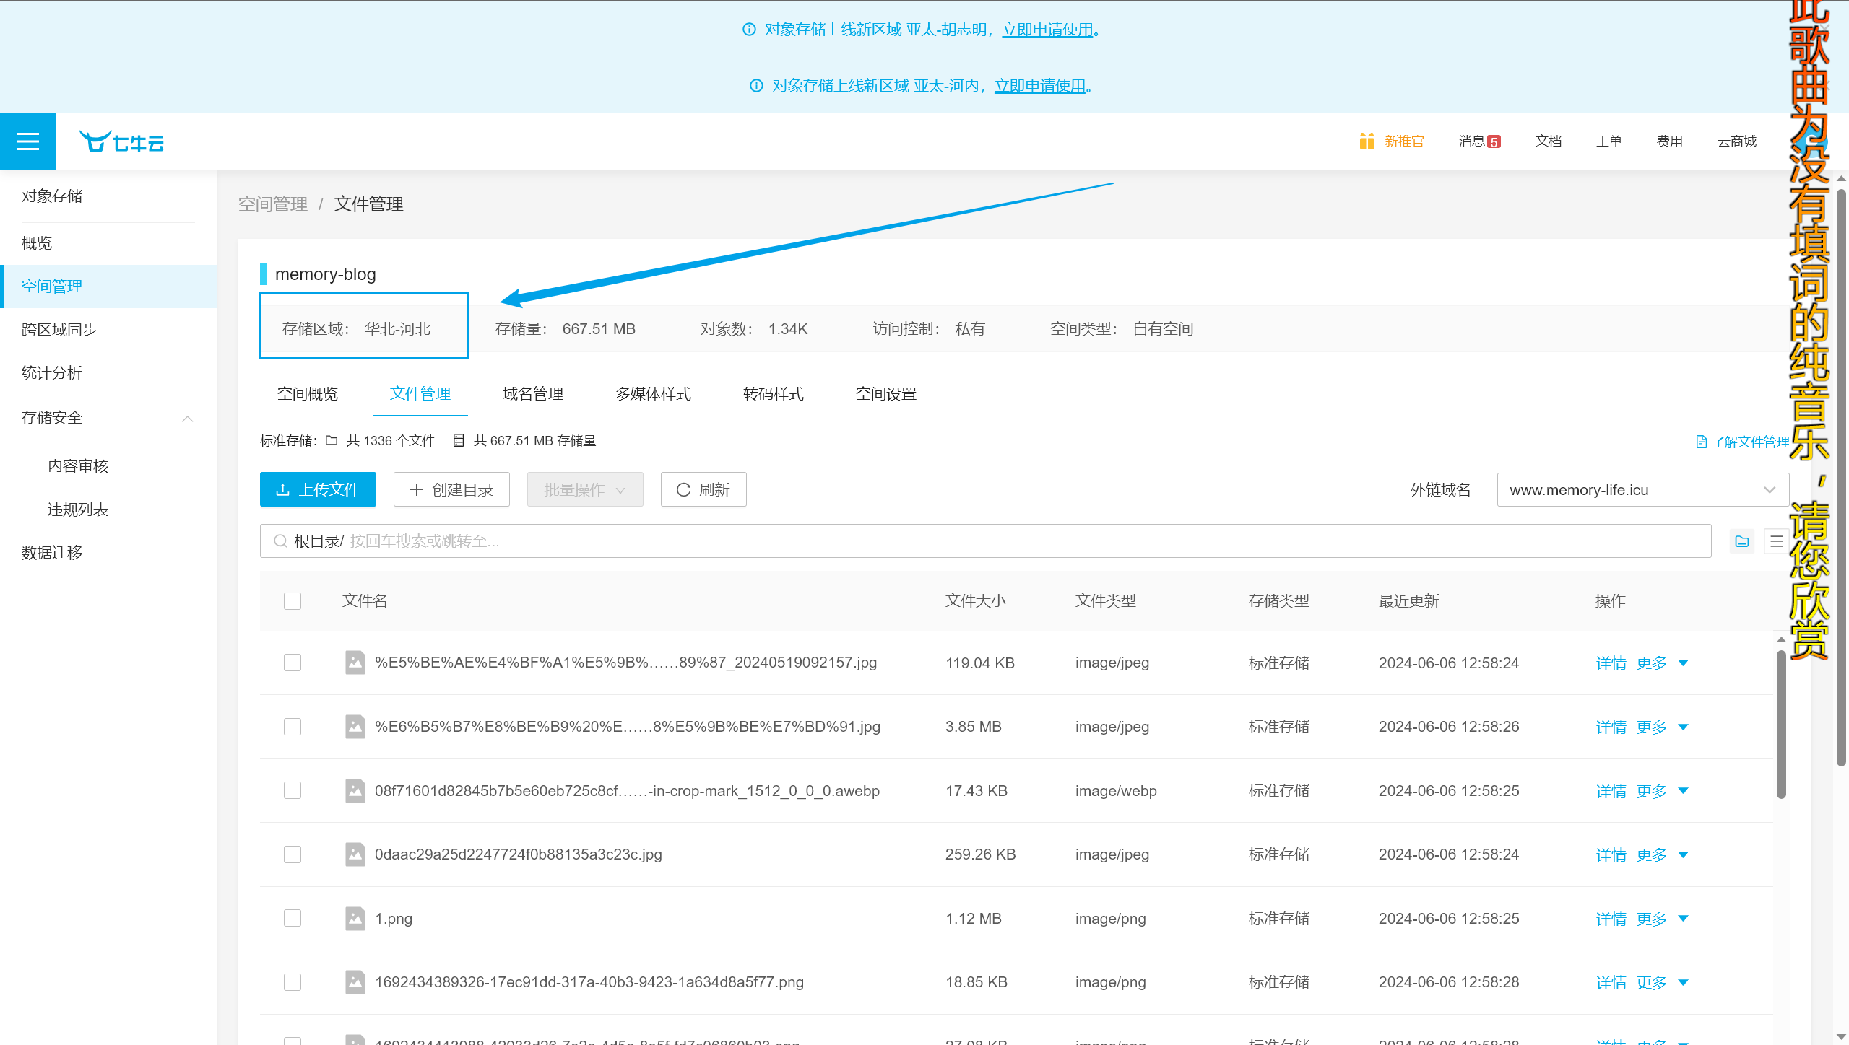
Task: Focus the 根目录 search input field
Action: (x=986, y=541)
